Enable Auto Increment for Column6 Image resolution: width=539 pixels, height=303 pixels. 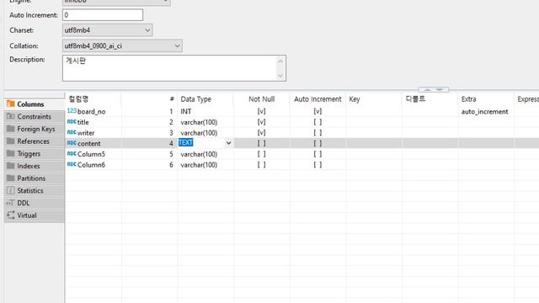point(318,165)
